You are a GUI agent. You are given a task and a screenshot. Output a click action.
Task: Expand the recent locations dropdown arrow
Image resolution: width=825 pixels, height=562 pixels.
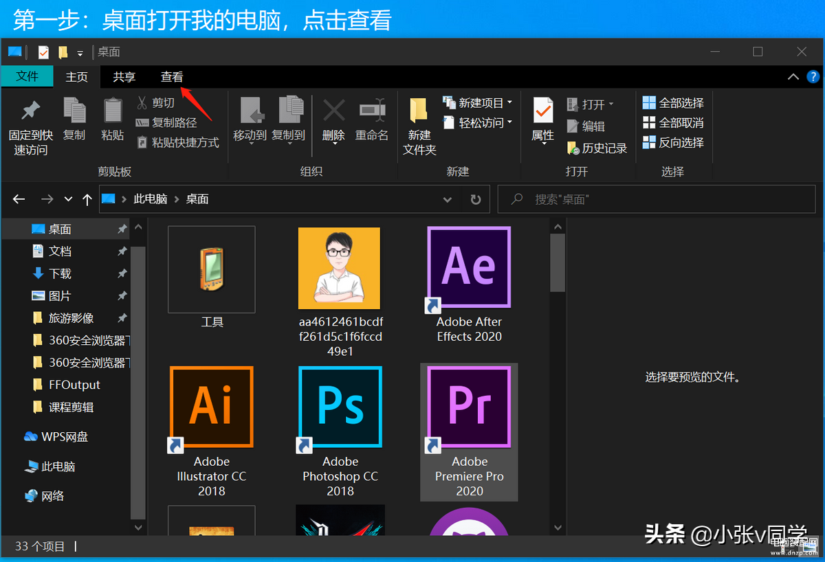[x=68, y=199]
